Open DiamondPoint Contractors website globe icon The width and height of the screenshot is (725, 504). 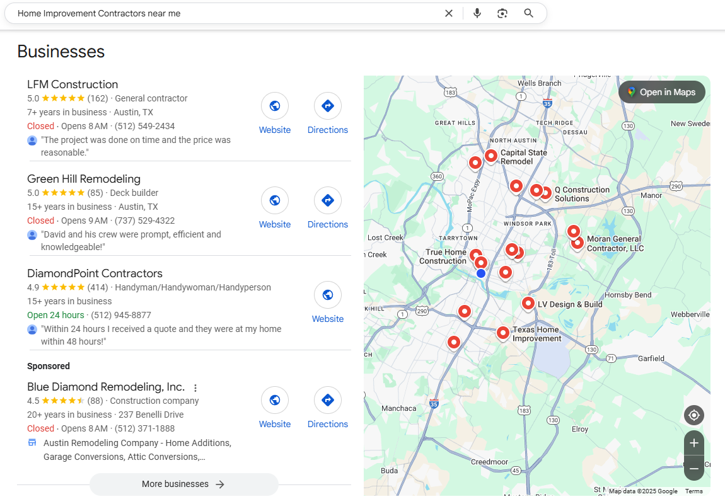[328, 295]
